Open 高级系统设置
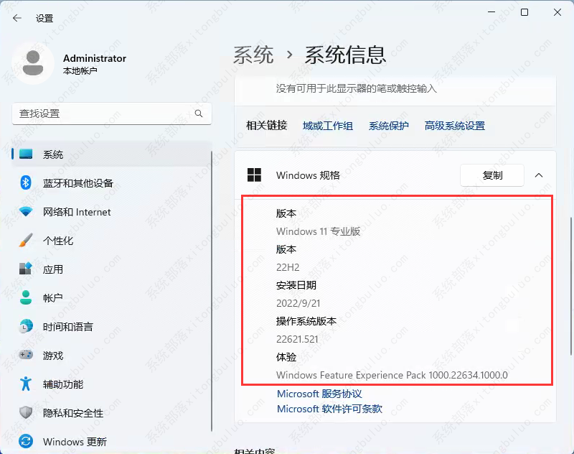574x454 pixels. [x=454, y=125]
